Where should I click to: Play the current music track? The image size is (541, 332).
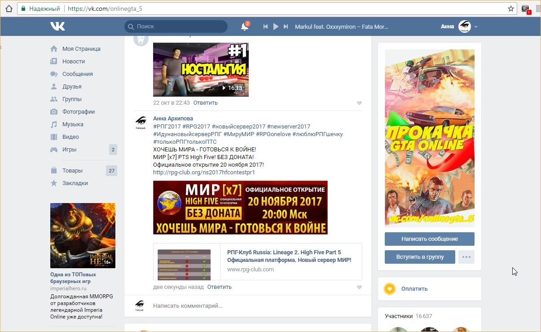(276, 27)
